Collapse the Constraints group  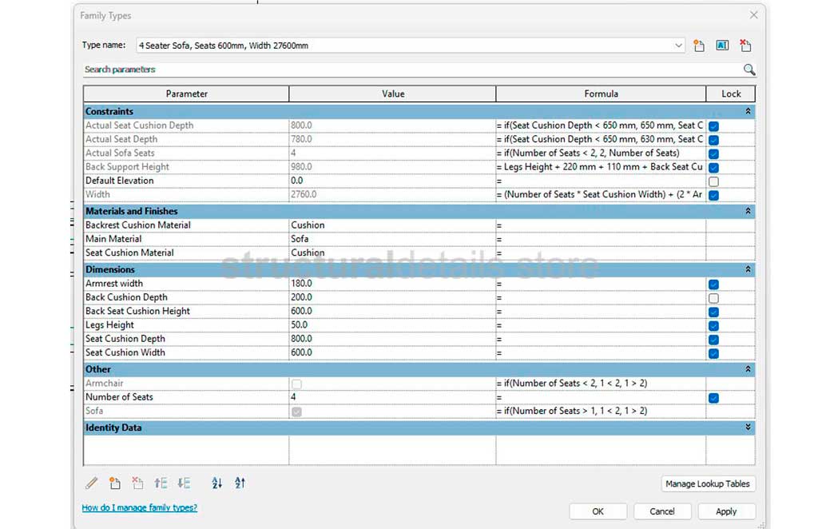tap(748, 112)
